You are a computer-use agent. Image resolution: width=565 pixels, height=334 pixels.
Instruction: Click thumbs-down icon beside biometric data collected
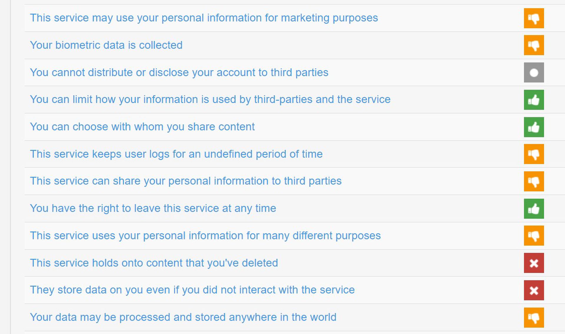pyautogui.click(x=534, y=45)
